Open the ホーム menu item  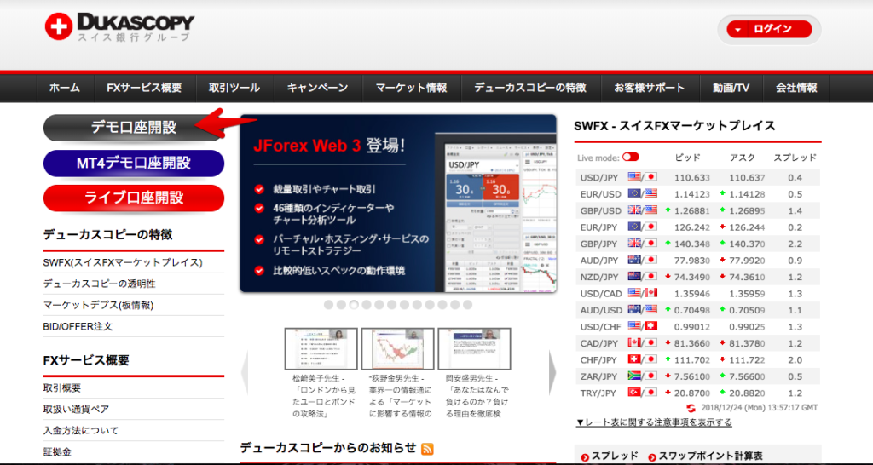pos(65,88)
